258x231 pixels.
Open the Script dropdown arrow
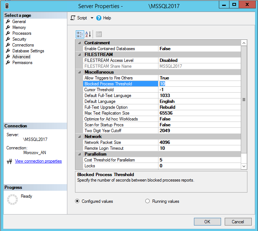[x=92, y=18]
